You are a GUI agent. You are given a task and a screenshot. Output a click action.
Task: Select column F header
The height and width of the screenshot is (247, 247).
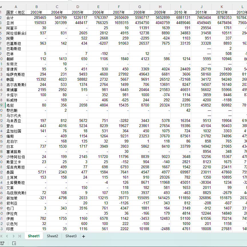119,6
